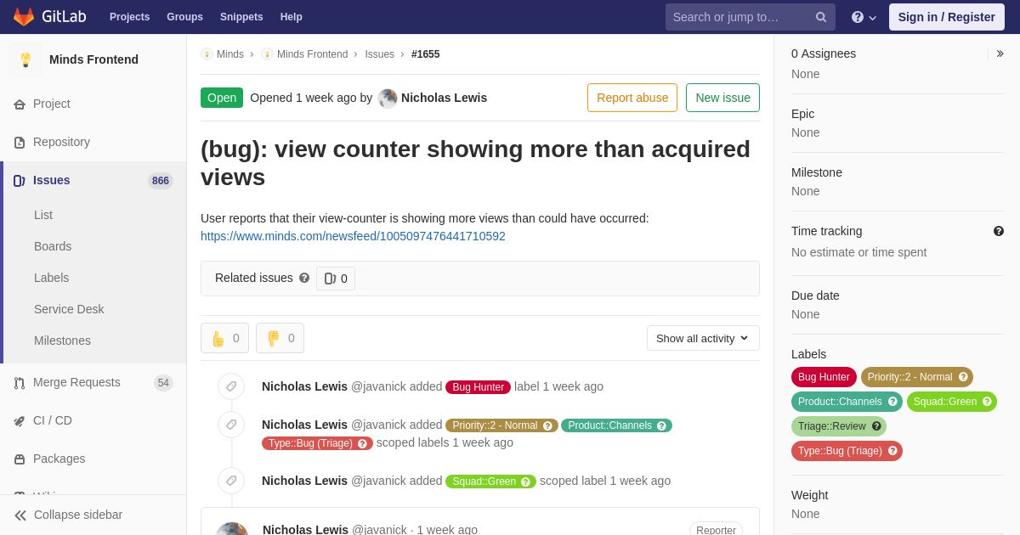Click the Issues 866 count badge

coord(161,180)
